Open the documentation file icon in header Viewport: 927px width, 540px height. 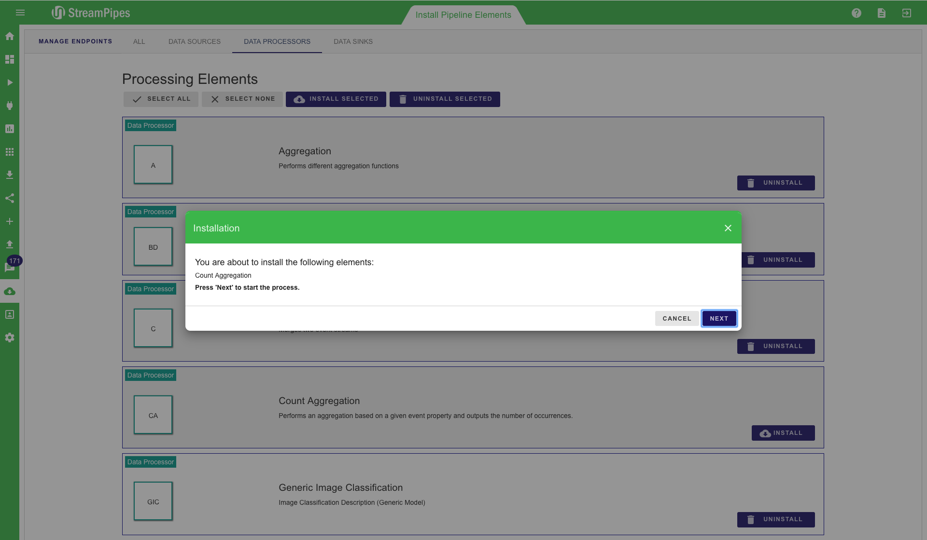tap(882, 13)
